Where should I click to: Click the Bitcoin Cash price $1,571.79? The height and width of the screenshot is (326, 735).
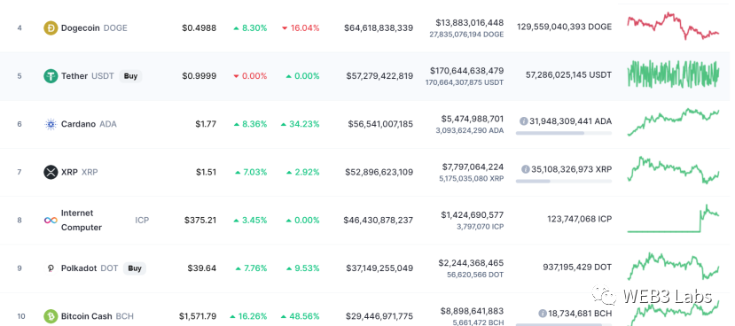[198, 316]
